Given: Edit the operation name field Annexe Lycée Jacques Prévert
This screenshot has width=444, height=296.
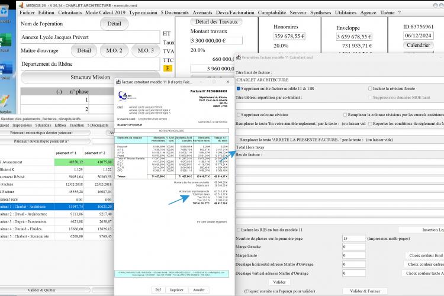Looking at the screenshot, I should tap(91, 37).
